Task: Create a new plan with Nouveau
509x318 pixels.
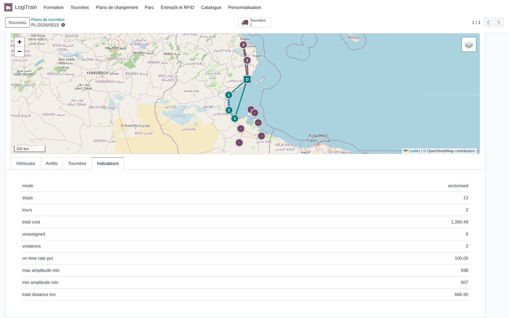Action: 17,22
